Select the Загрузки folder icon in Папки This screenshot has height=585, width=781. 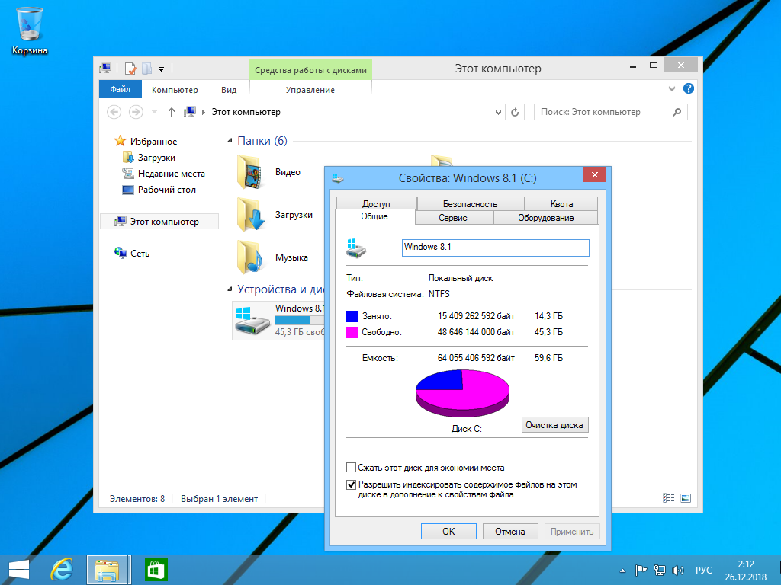(250, 214)
